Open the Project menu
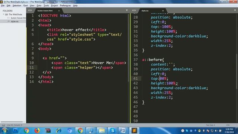Viewport: 238px width, 134px height. point(54,6)
